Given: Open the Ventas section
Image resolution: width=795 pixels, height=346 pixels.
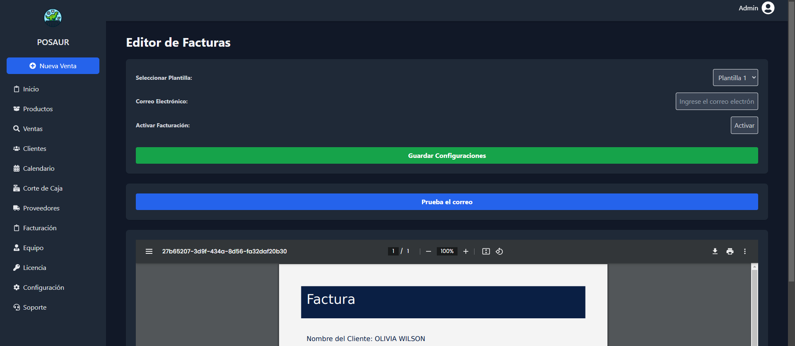Looking at the screenshot, I should coord(53,129).
